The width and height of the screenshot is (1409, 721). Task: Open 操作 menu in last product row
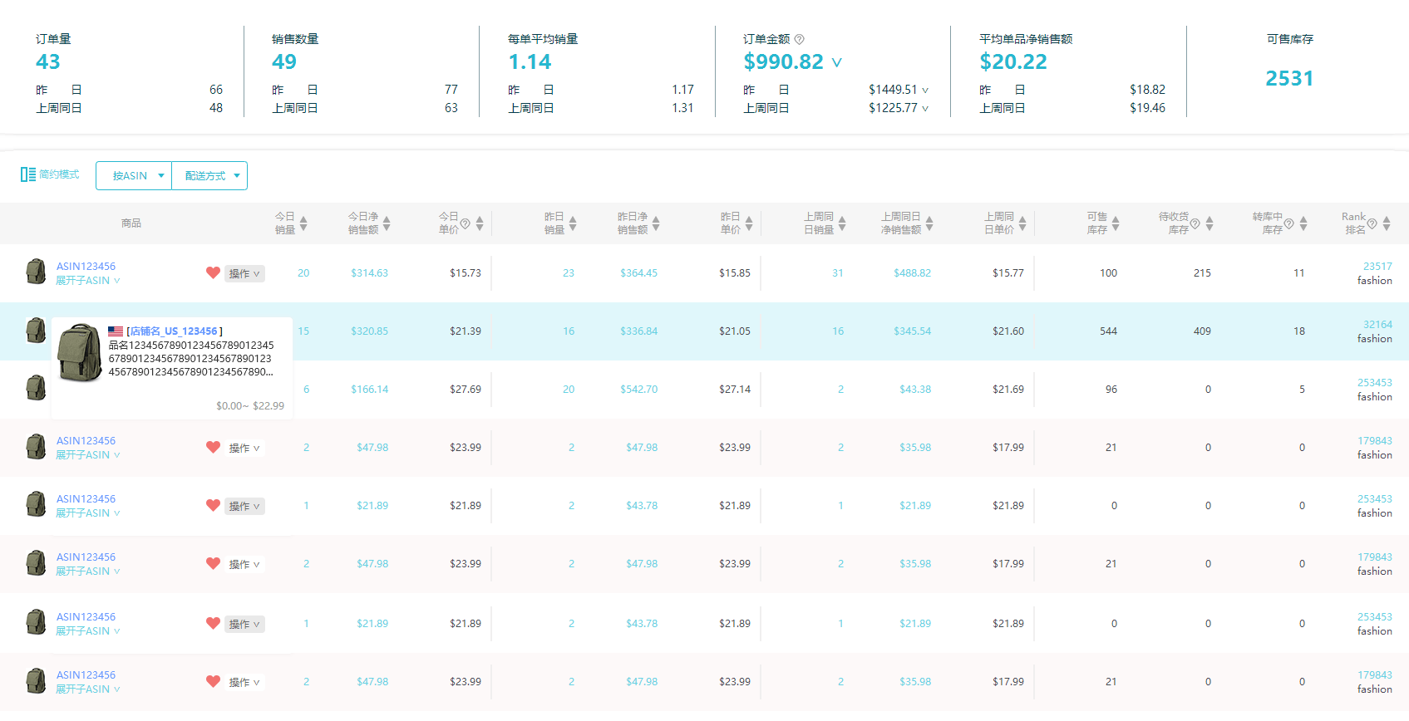point(244,682)
